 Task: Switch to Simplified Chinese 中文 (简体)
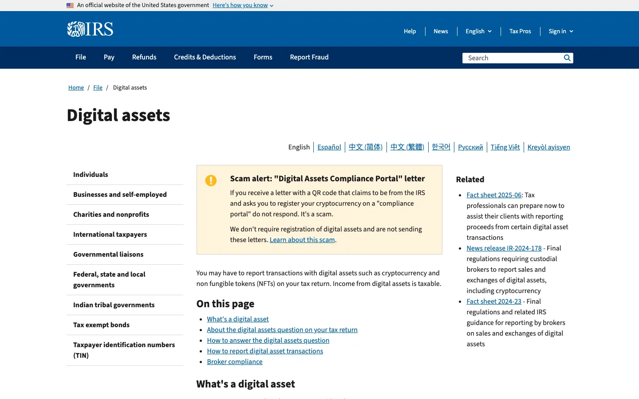366,147
